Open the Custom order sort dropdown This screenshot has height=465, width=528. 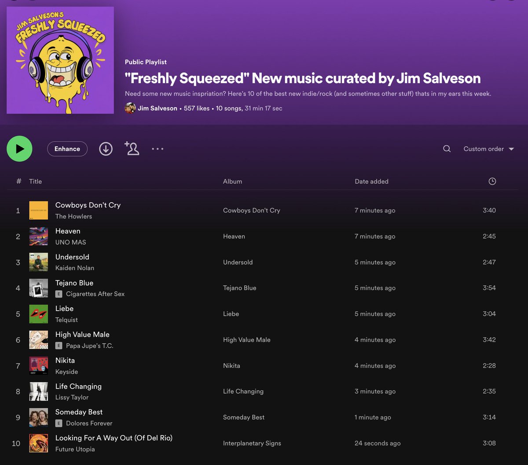click(489, 149)
